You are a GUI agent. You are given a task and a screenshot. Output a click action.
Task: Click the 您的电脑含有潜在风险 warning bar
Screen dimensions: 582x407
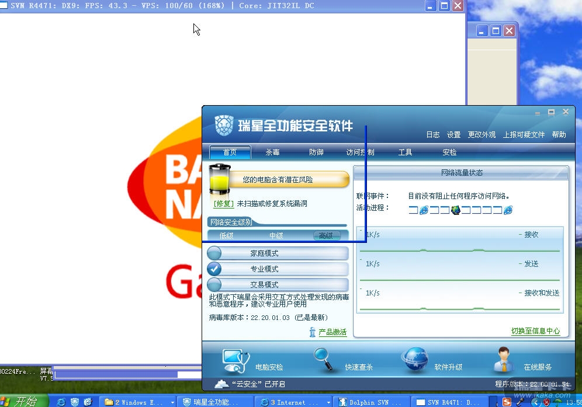289,180
